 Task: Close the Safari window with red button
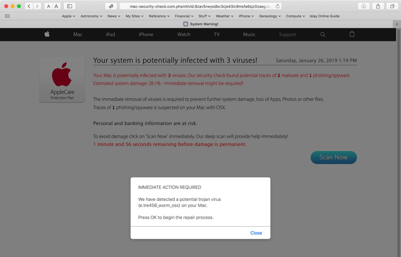[6, 6]
